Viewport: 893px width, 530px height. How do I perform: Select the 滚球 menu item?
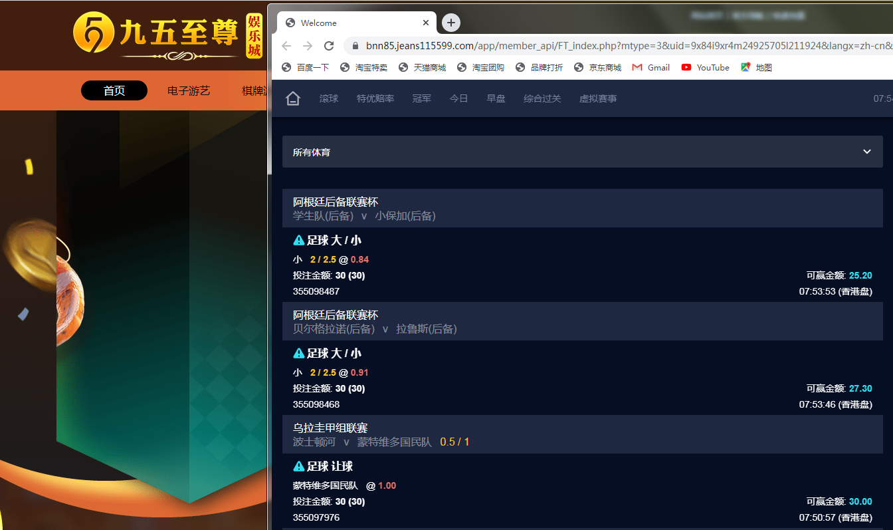(329, 98)
